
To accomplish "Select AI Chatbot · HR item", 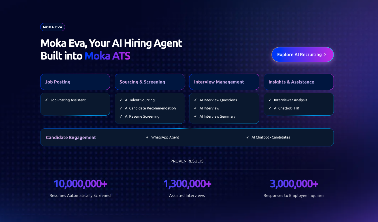I will tap(287, 108).
